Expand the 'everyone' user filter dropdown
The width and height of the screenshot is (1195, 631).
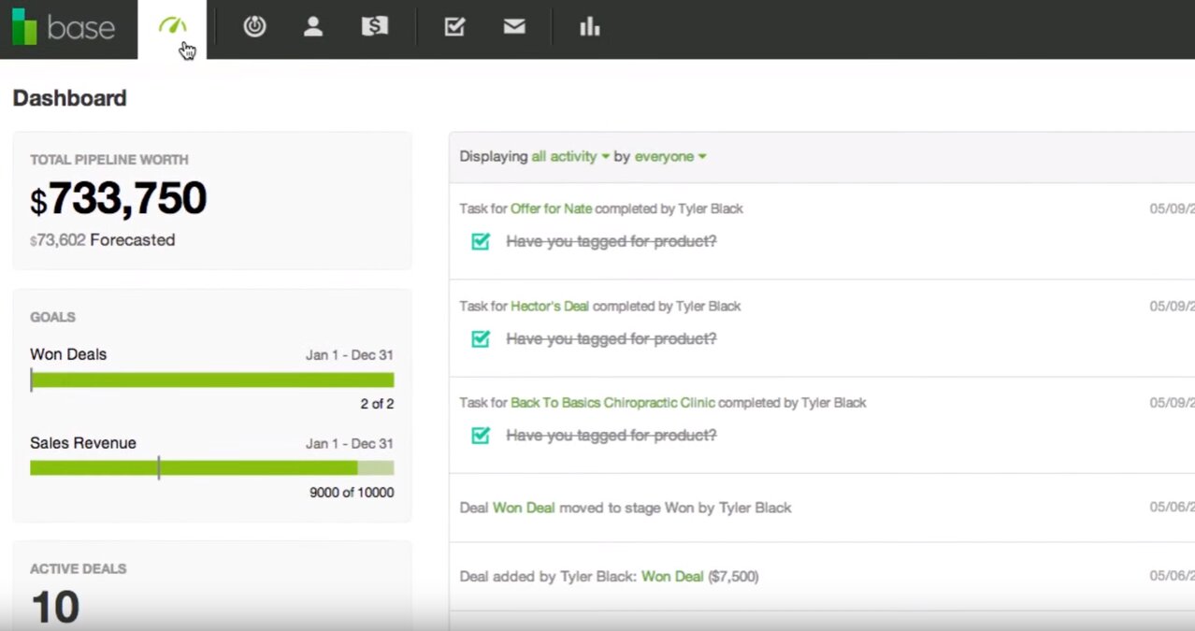tap(669, 157)
